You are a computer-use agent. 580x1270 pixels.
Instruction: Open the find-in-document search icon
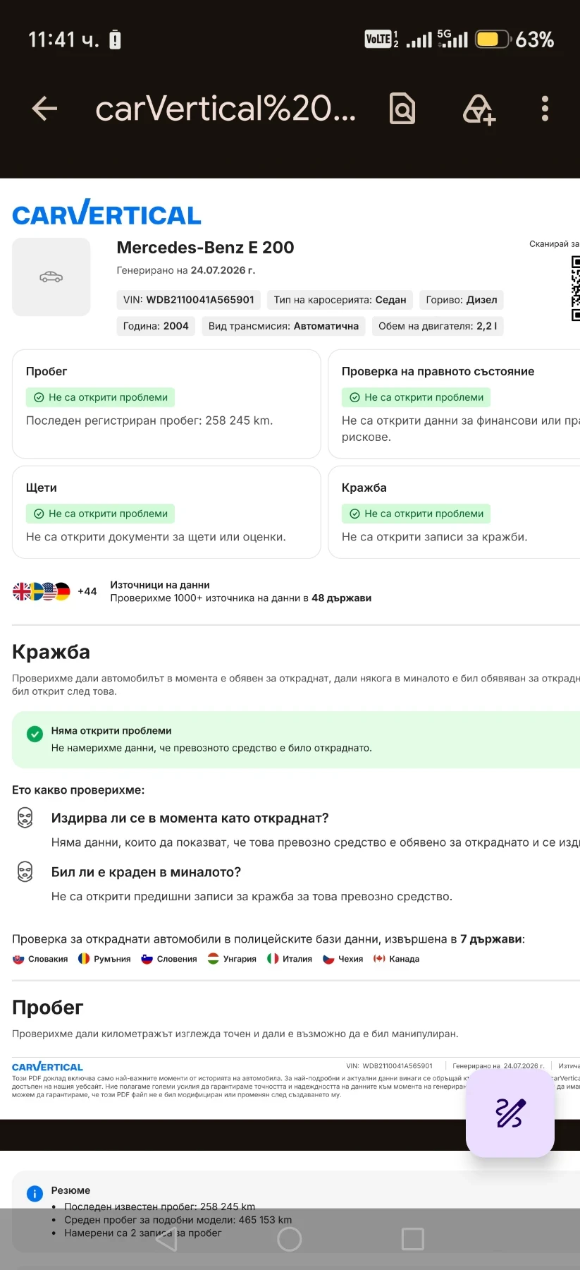pos(402,109)
